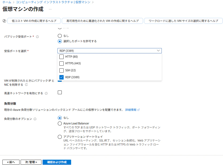Viewport: 223px width, 165px height.
Task: Select なし for パブリック受信ポート
Action: pyautogui.click(x=60, y=36)
